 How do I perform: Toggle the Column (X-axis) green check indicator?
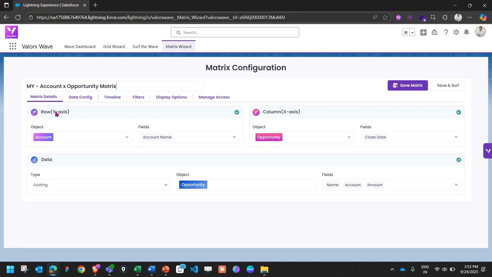coord(459,112)
